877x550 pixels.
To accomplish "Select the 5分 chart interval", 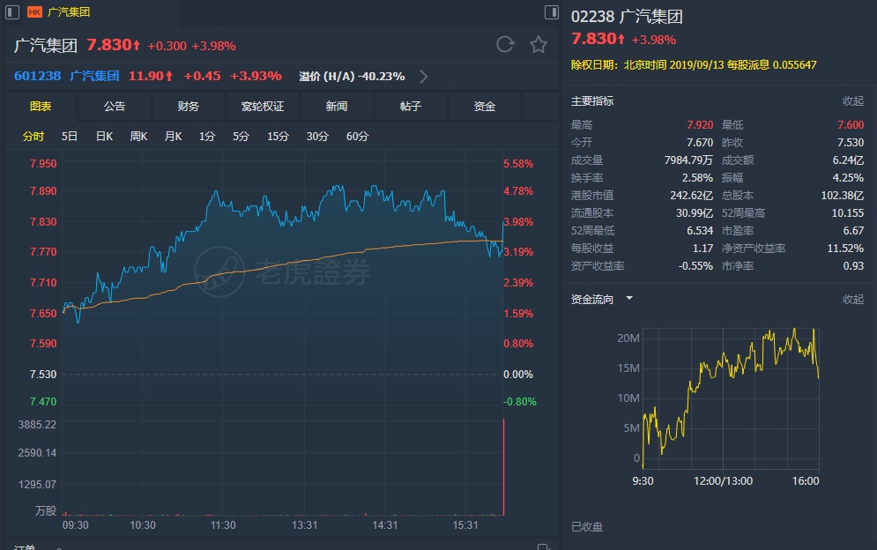I will pos(241,137).
